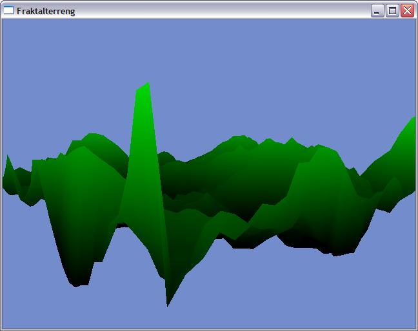The height and width of the screenshot is (331, 418).
Task: Close the Fraktalterreng window
Action: 408,11
